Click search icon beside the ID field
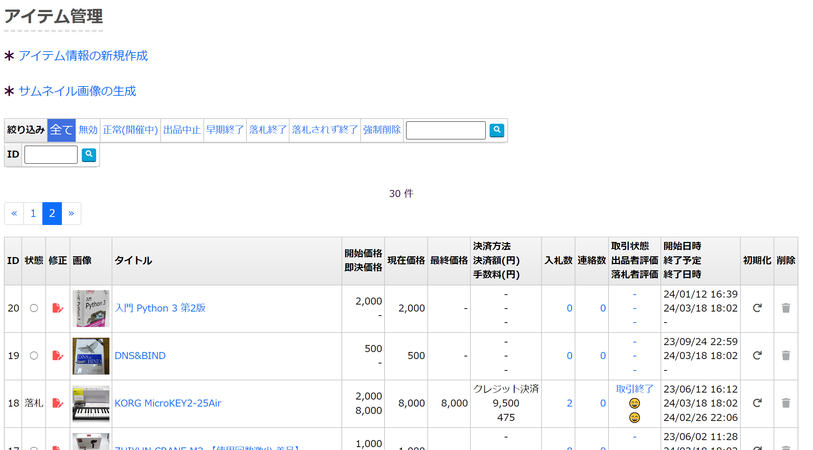The height and width of the screenshot is (450, 813). [89, 155]
